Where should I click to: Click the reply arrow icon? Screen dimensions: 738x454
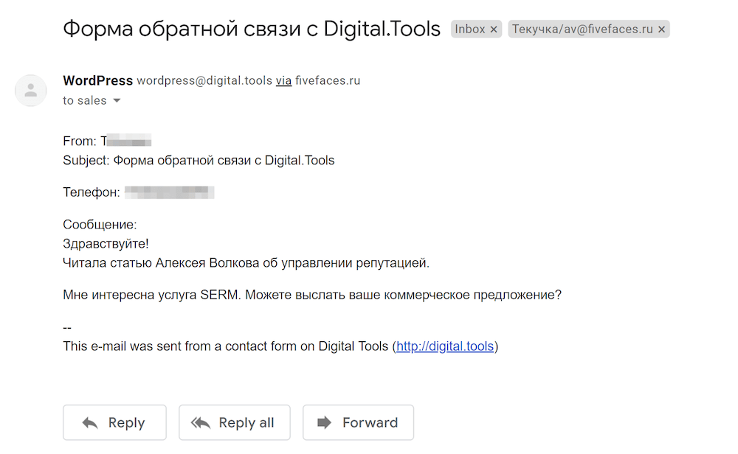90,422
